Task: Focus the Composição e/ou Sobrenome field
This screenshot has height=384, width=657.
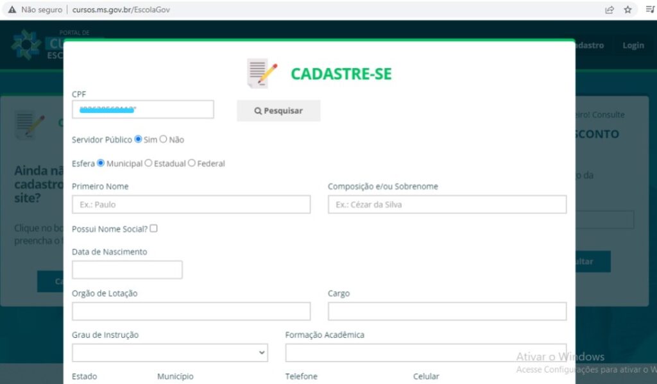Action: pos(447,205)
